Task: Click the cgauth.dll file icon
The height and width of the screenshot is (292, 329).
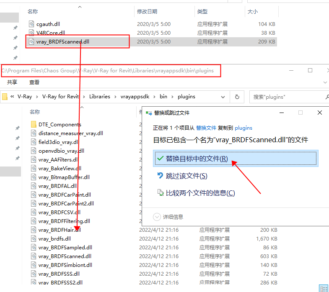Action: coord(32,24)
